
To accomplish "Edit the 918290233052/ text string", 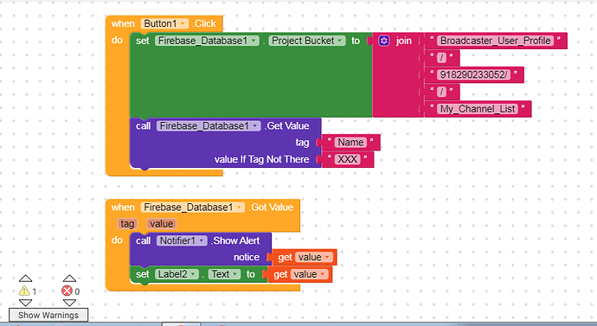I will click(473, 74).
